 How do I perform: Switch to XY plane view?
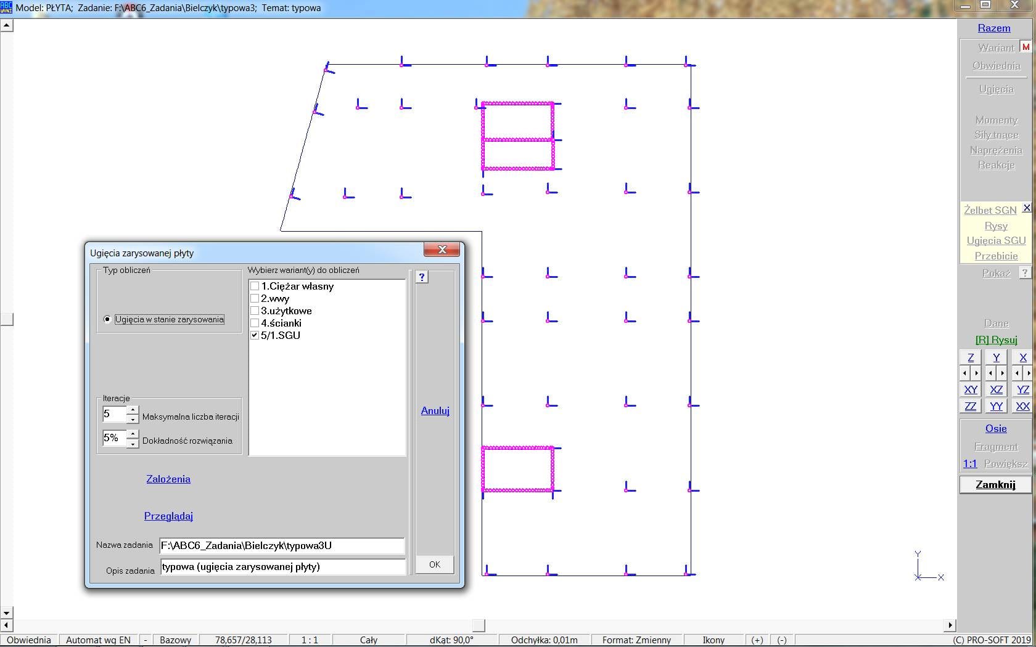[x=971, y=390]
